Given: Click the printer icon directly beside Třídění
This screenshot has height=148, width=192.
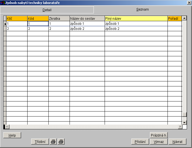Looking at the screenshot, I should (x=53, y=142).
